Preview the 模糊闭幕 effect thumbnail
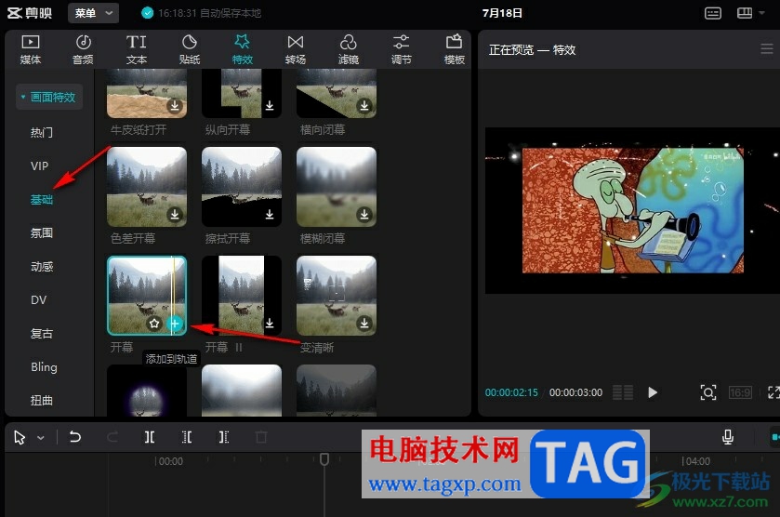The width and height of the screenshot is (780, 517). point(337,187)
